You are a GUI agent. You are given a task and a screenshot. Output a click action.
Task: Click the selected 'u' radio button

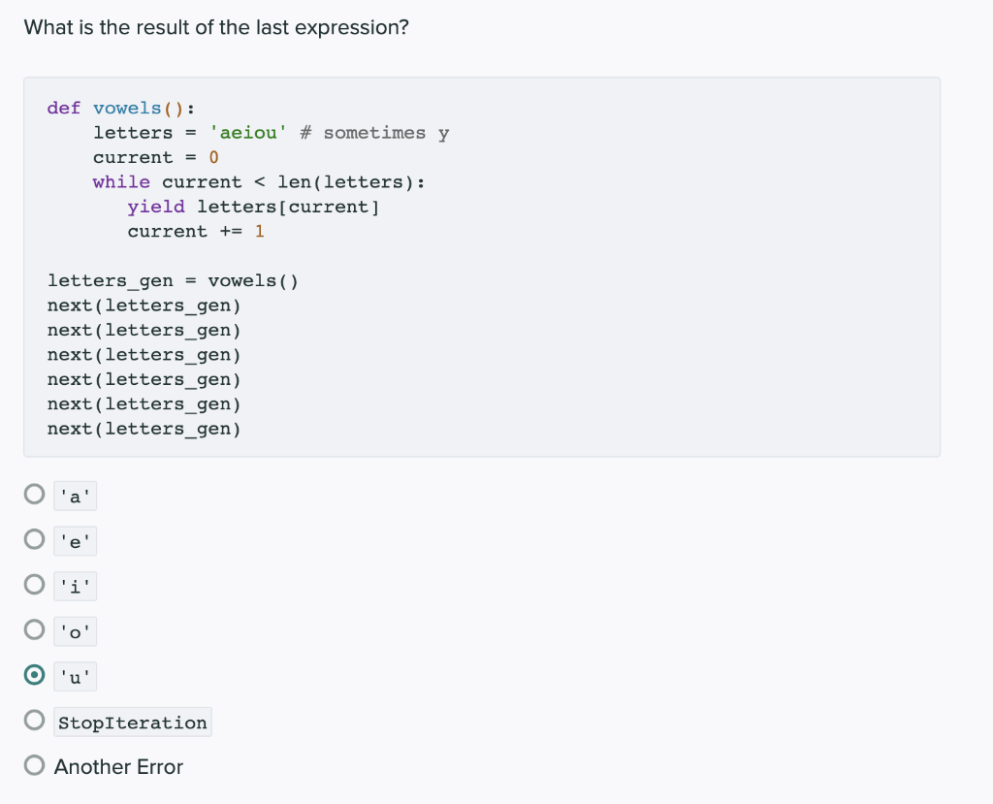pyautogui.click(x=33, y=676)
